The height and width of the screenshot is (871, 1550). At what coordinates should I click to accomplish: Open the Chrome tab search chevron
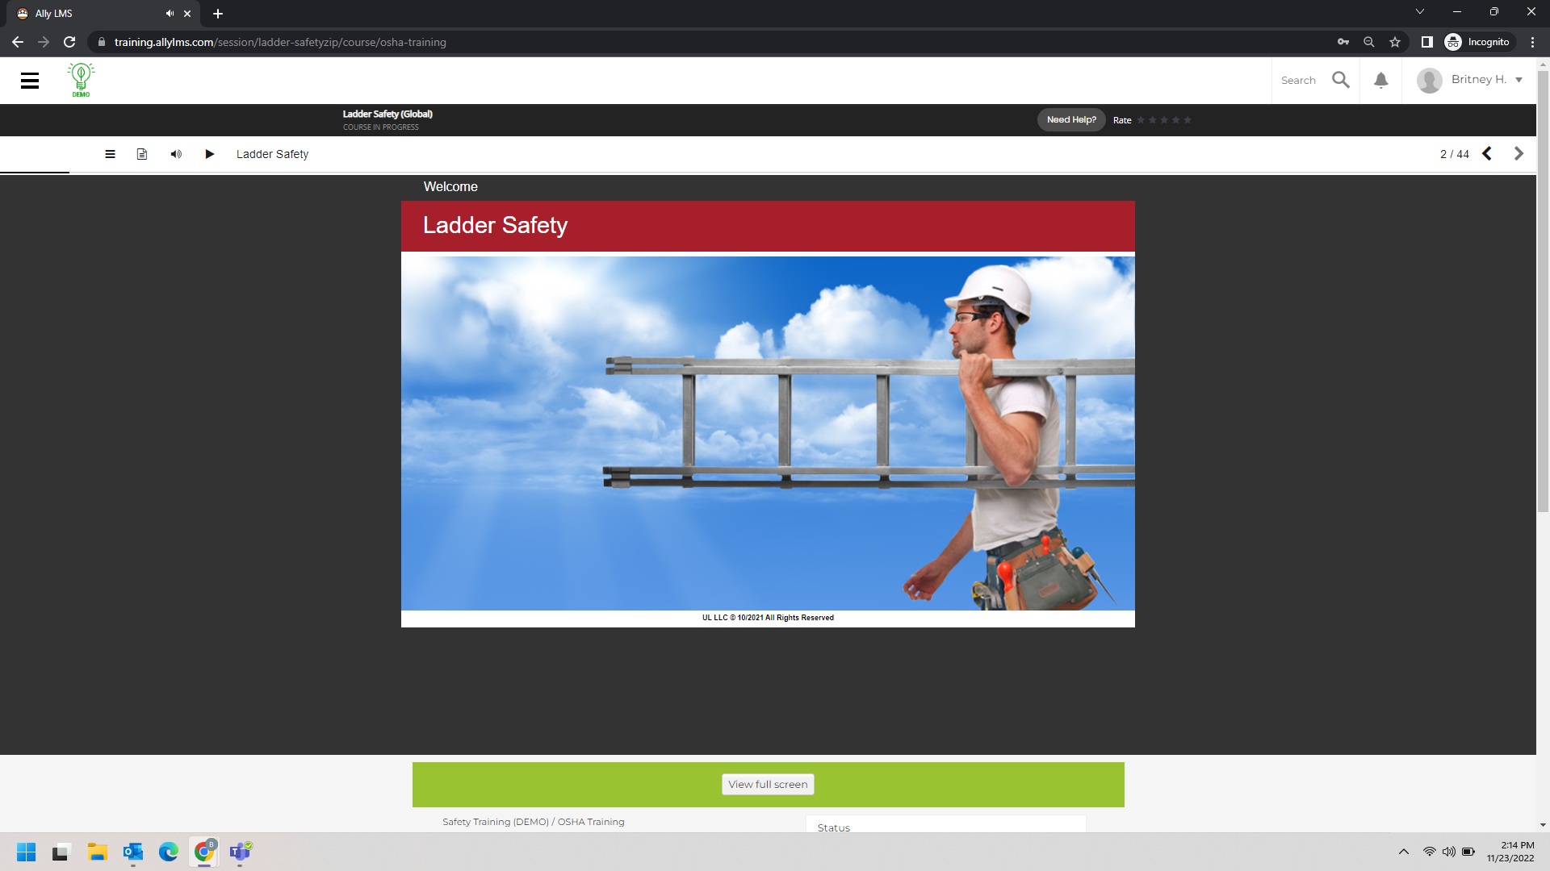[x=1420, y=12]
